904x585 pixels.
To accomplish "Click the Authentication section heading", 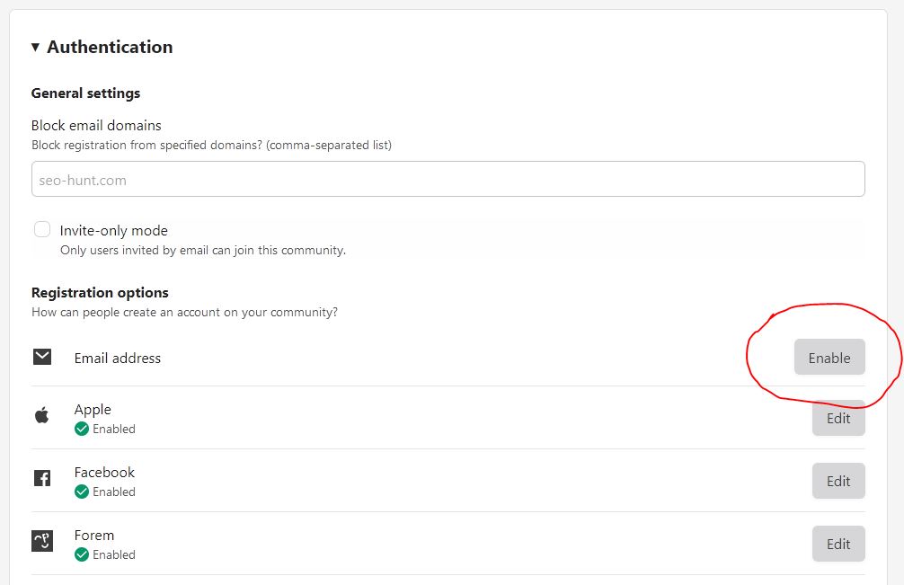I will click(110, 48).
